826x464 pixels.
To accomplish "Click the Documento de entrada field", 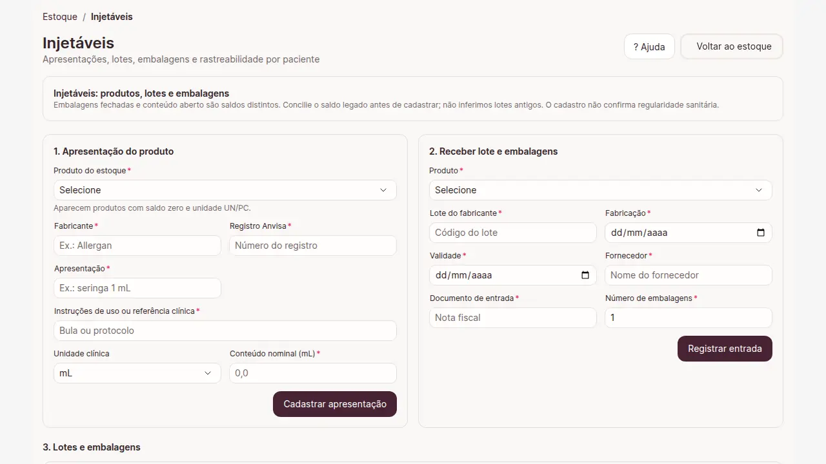I will (513, 318).
